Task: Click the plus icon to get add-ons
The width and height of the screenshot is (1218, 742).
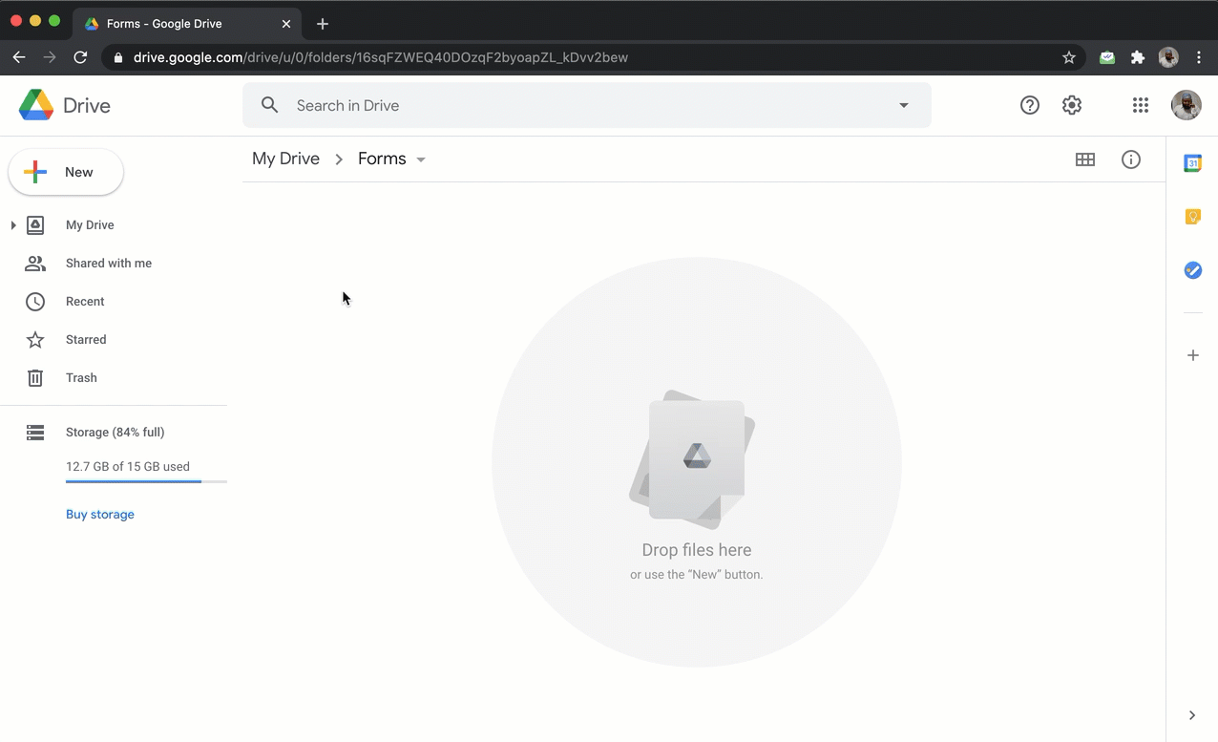Action: 1192,355
